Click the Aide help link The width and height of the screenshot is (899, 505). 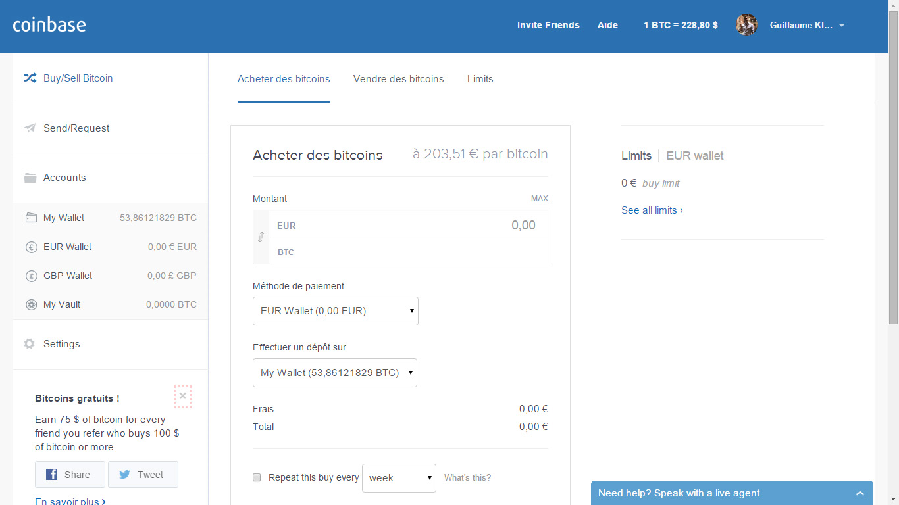coord(607,25)
